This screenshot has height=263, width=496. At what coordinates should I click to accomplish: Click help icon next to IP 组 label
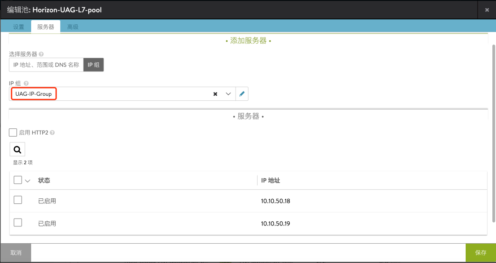coord(26,83)
